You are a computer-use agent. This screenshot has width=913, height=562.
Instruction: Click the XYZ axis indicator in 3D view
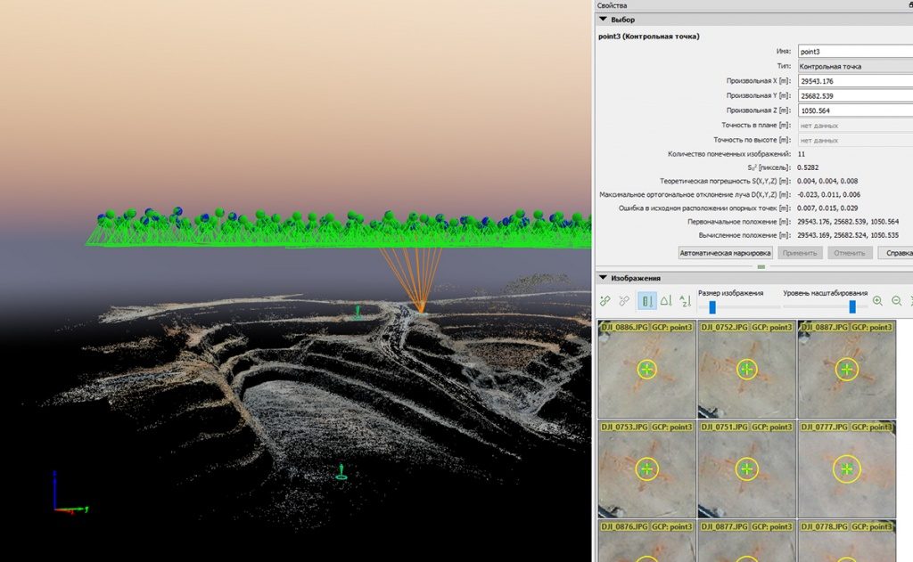tap(70, 493)
